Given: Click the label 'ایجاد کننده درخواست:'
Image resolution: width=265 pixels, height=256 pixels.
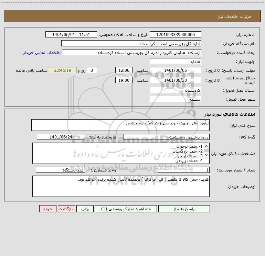Looking at the screenshot, I should [236, 53].
